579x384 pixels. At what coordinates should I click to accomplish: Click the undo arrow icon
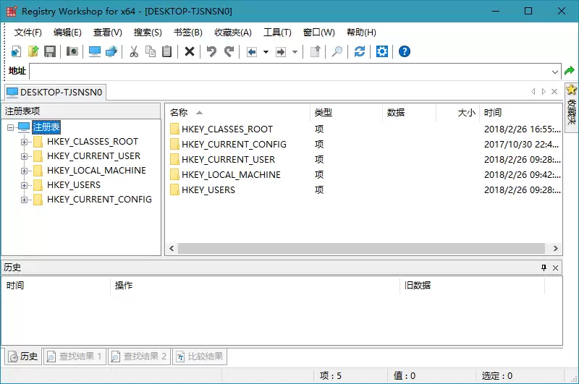point(211,51)
